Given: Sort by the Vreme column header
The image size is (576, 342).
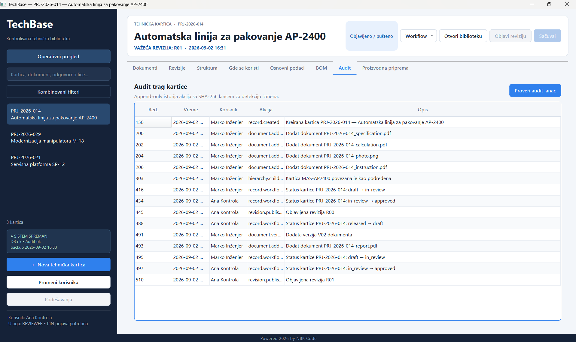Looking at the screenshot, I should click(x=191, y=110).
